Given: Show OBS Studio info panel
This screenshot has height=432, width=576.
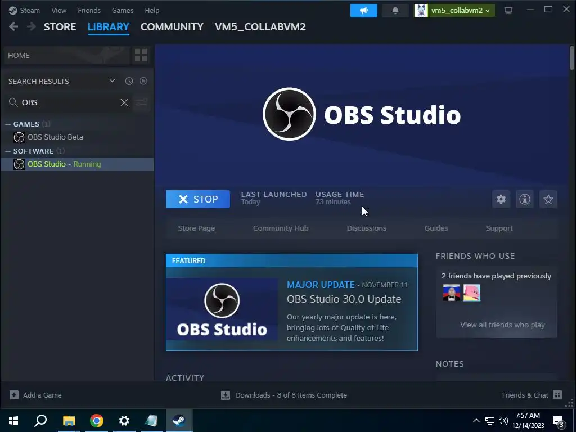Looking at the screenshot, I should [x=525, y=199].
